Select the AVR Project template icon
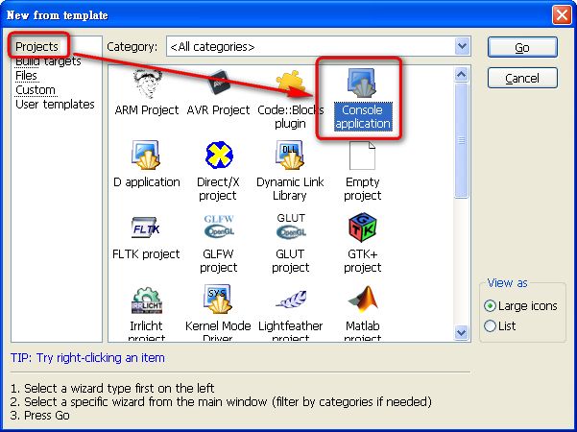This screenshot has height=432, width=577. pyautogui.click(x=219, y=84)
